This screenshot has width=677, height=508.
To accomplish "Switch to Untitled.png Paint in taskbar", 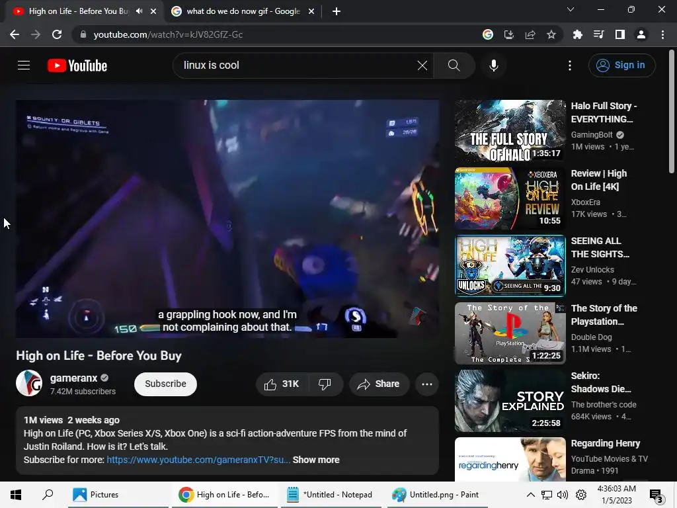I will click(x=436, y=495).
